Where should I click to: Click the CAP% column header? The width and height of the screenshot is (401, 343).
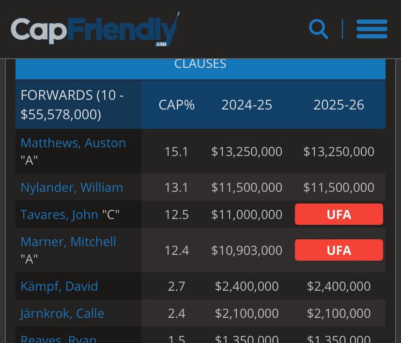click(176, 105)
